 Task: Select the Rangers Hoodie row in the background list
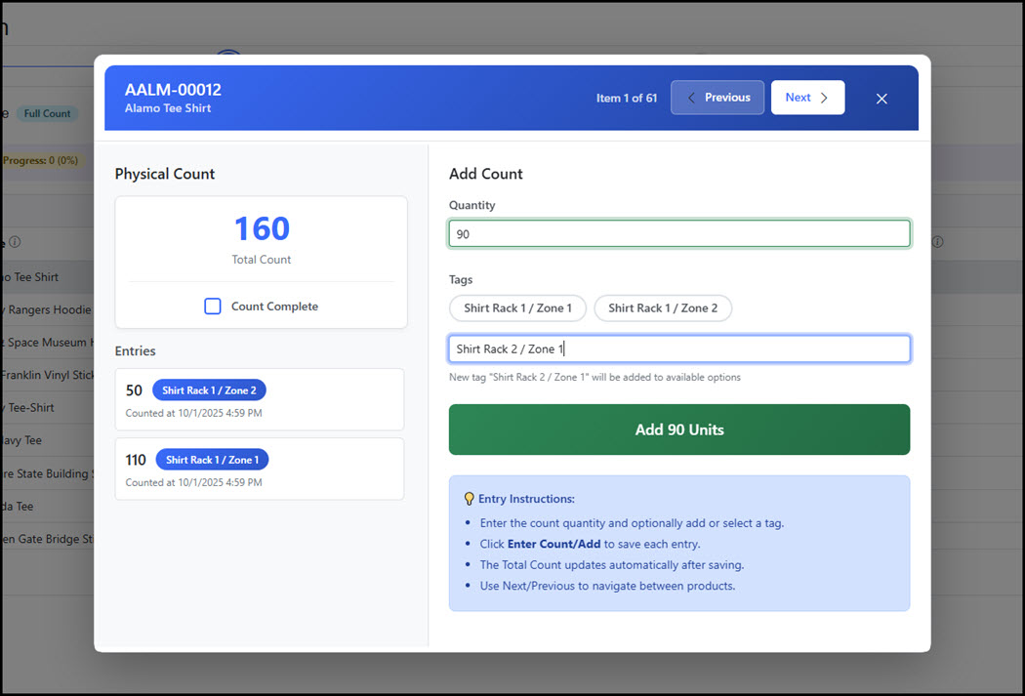point(49,310)
